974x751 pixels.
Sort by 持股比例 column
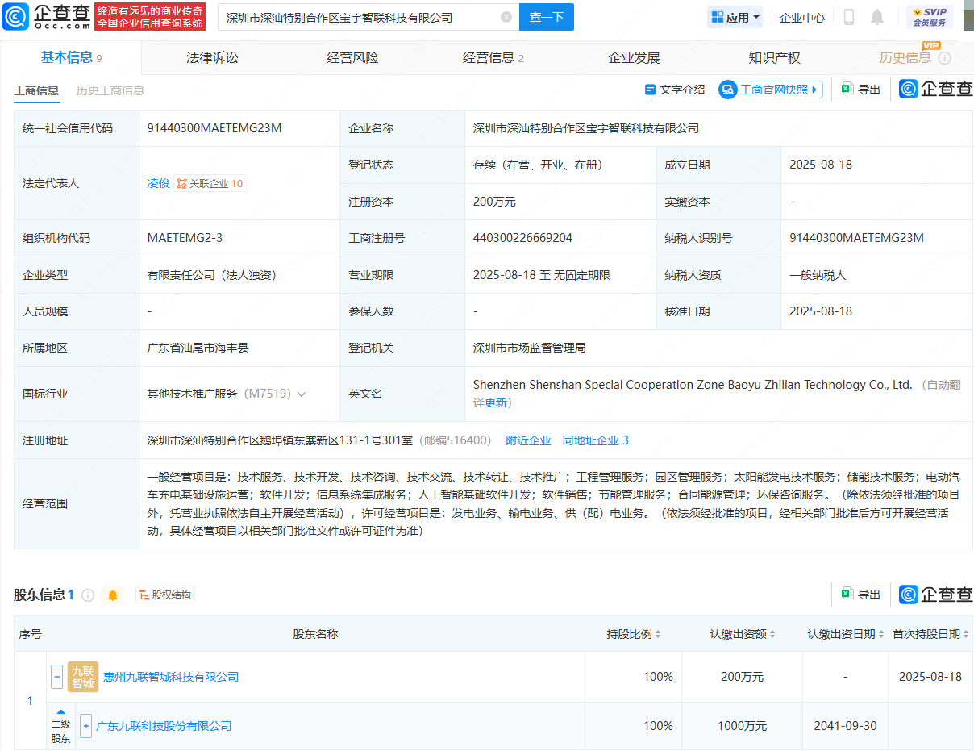click(634, 634)
